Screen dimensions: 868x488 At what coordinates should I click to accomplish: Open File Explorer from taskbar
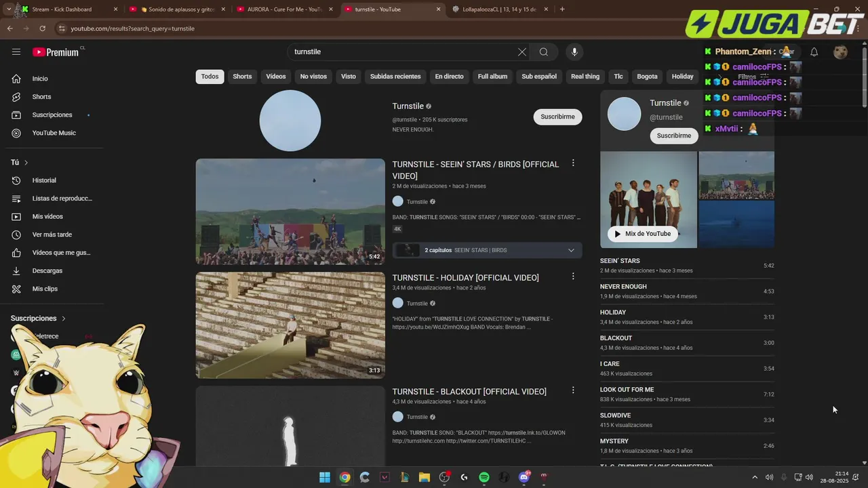click(425, 477)
